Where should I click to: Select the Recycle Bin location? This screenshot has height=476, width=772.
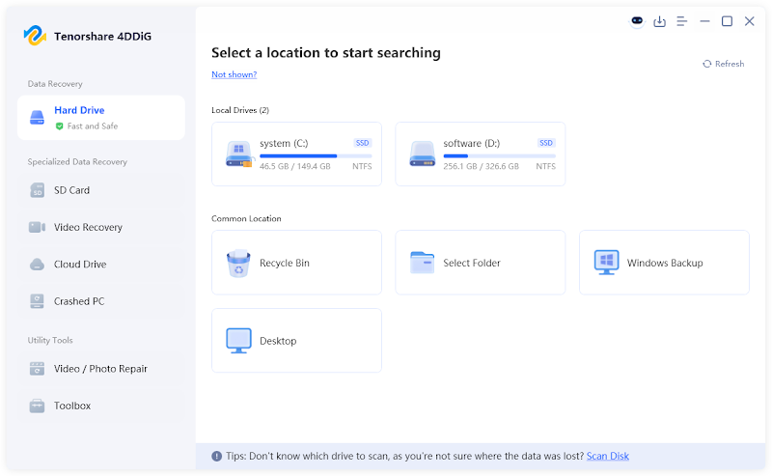point(296,263)
